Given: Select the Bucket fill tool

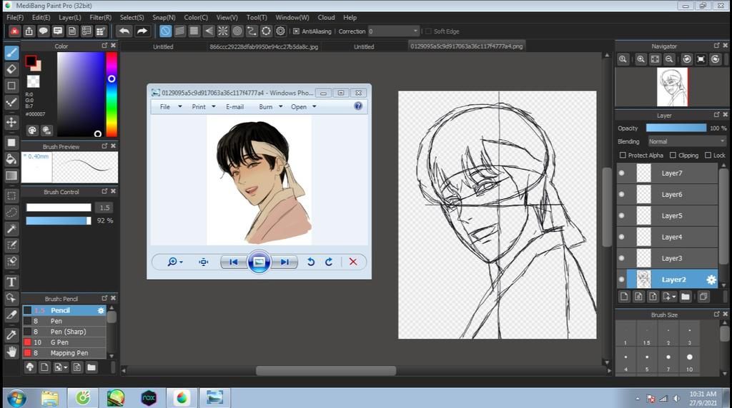Looking at the screenshot, I should tap(11, 159).
